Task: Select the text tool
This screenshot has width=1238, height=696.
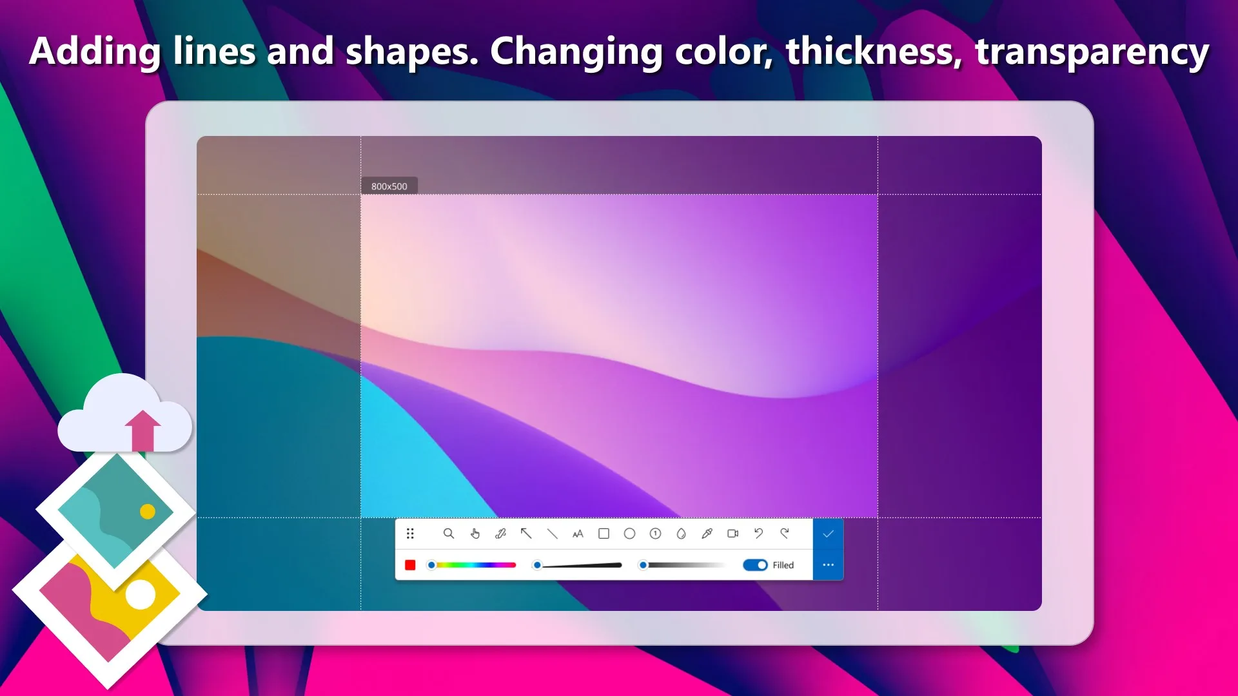Action: click(578, 534)
